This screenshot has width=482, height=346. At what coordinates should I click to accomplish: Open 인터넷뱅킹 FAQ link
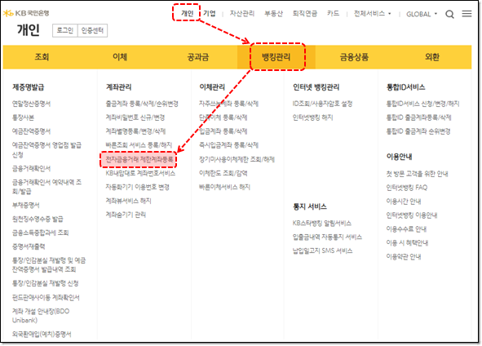pos(407,188)
